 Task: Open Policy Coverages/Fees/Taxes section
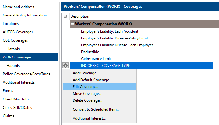click(x=27, y=74)
